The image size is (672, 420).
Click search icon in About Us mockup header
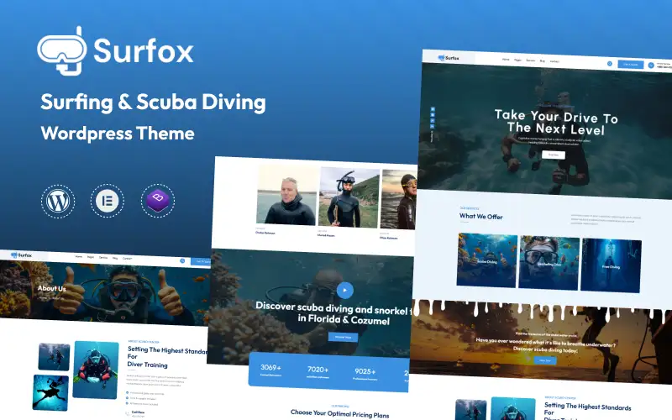click(182, 260)
